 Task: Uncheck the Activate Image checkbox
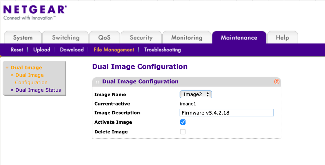point(183,122)
